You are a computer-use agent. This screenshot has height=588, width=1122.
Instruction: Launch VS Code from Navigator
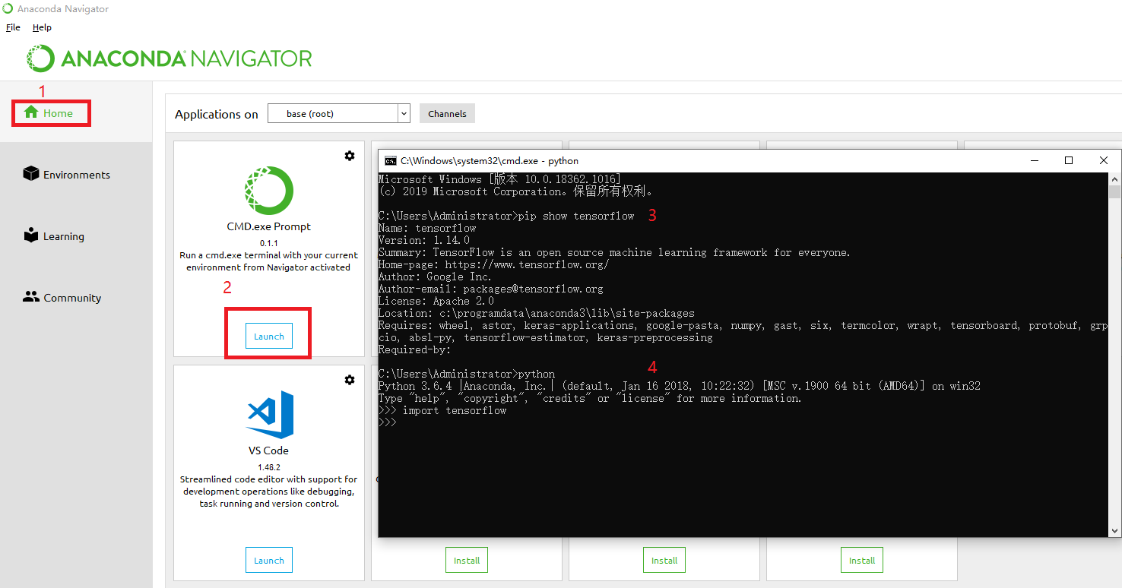[268, 559]
